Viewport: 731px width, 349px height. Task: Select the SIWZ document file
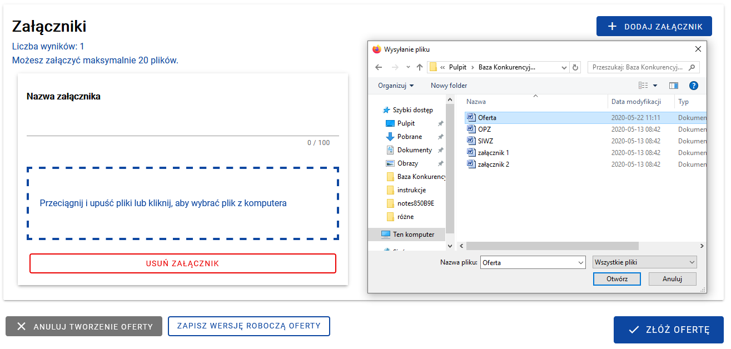tap(485, 141)
